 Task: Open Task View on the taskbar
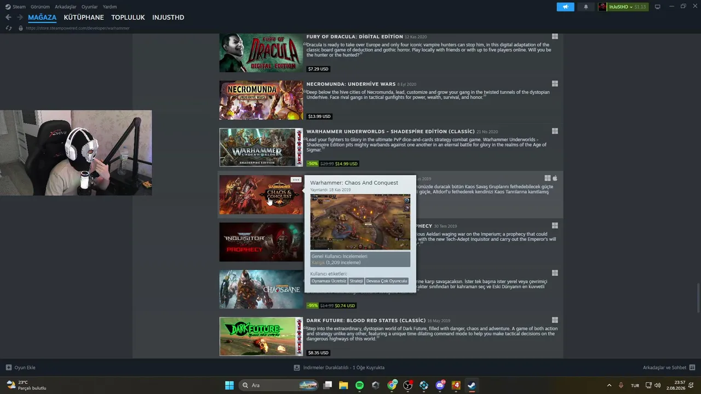[x=327, y=385]
